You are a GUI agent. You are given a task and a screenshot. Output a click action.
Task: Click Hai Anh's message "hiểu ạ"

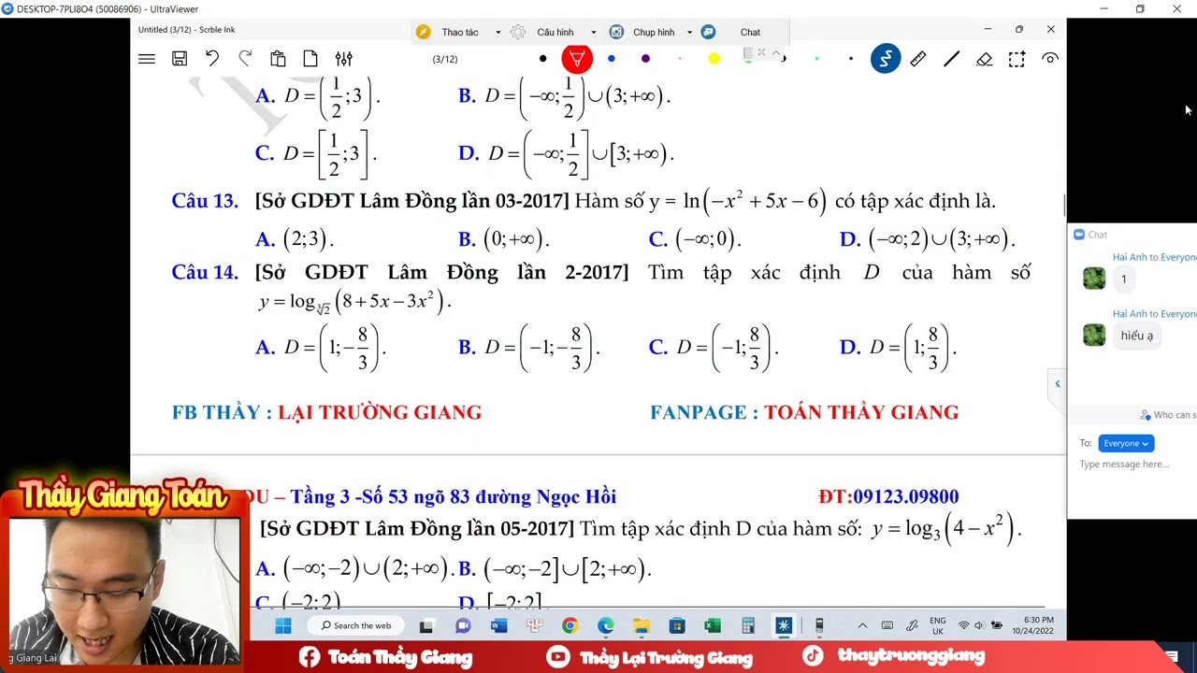click(1137, 336)
